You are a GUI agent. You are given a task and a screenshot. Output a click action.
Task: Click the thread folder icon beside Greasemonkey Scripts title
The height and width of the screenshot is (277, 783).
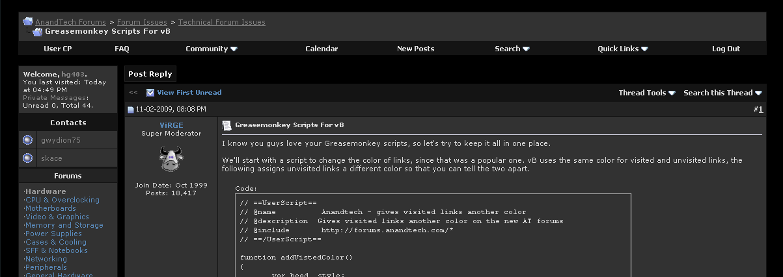[x=38, y=31]
